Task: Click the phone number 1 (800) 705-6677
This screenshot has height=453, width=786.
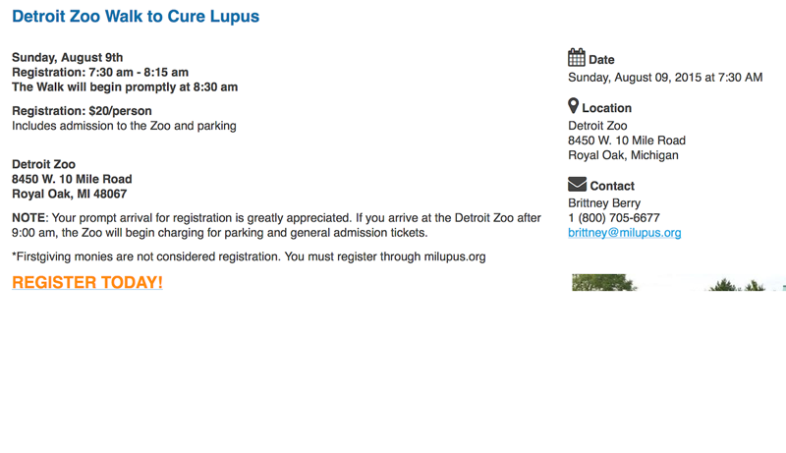Action: [614, 218]
